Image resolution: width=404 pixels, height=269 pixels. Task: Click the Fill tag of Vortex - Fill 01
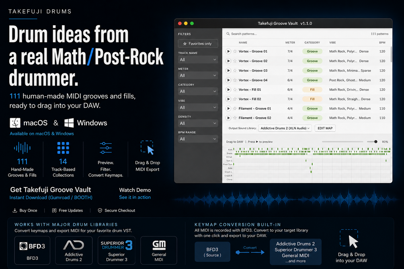(x=312, y=90)
